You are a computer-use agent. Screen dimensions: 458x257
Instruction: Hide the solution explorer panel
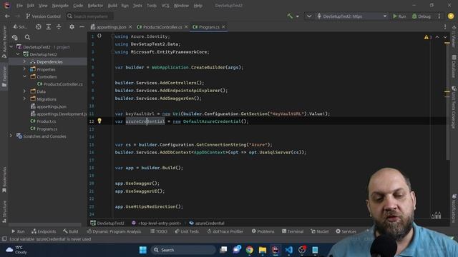pyautogui.click(x=82, y=27)
